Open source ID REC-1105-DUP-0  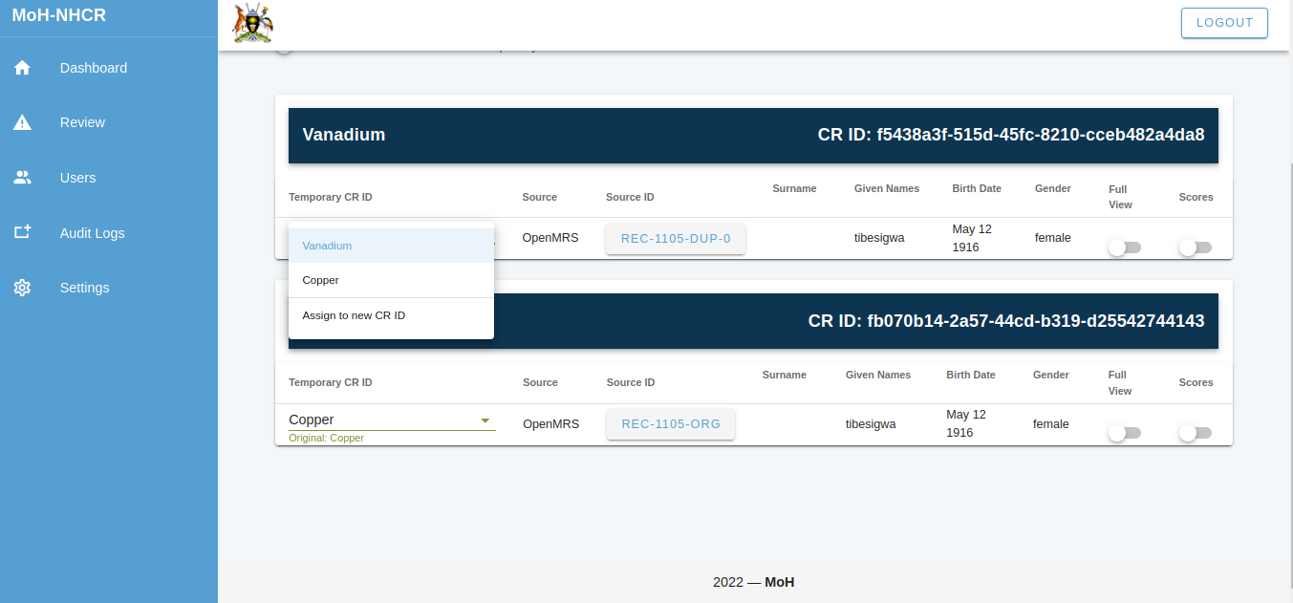coord(676,239)
